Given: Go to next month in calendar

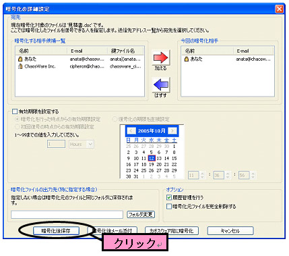Looking at the screenshot, I should [172, 130].
